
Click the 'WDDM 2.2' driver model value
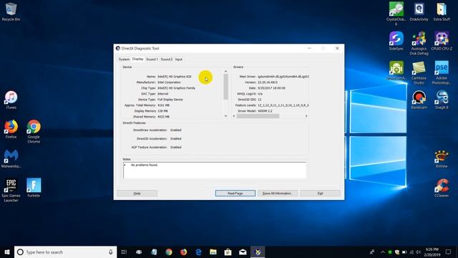265,111
